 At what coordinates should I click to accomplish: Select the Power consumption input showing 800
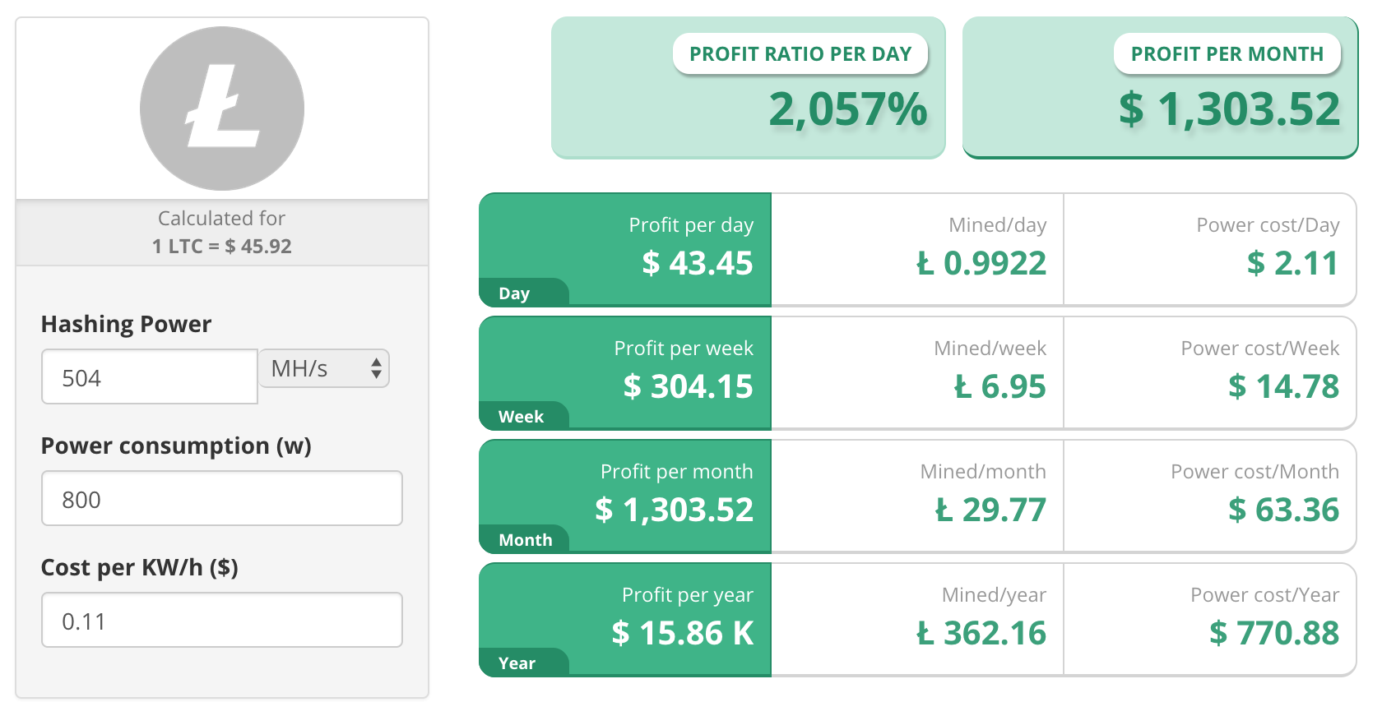click(x=222, y=498)
